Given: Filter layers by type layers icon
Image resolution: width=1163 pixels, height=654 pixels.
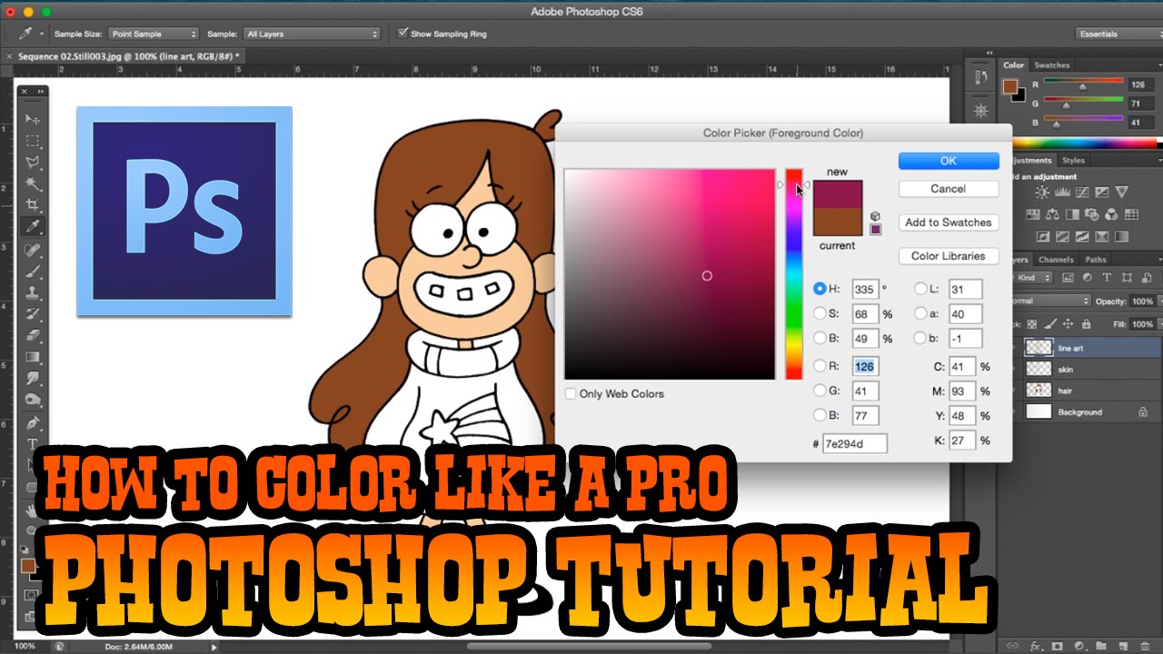Looking at the screenshot, I should [1107, 277].
